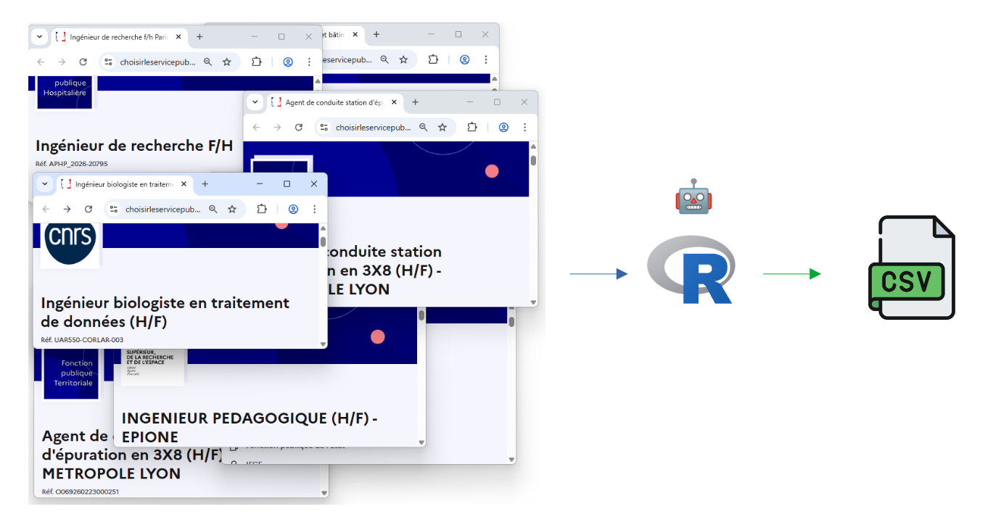Open Chrome's three-dot menu
The image size is (1001, 525).
point(314,209)
